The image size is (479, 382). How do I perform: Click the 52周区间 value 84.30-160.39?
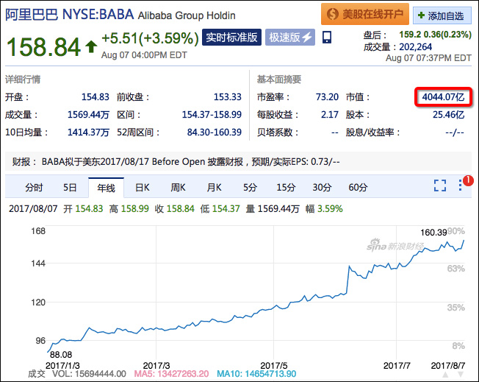(x=214, y=132)
